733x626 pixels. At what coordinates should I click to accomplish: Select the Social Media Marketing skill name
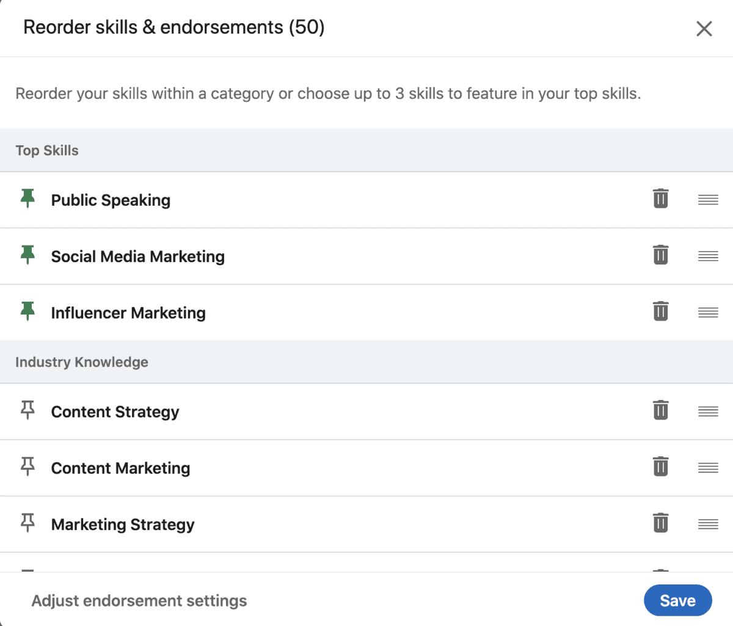tap(138, 257)
